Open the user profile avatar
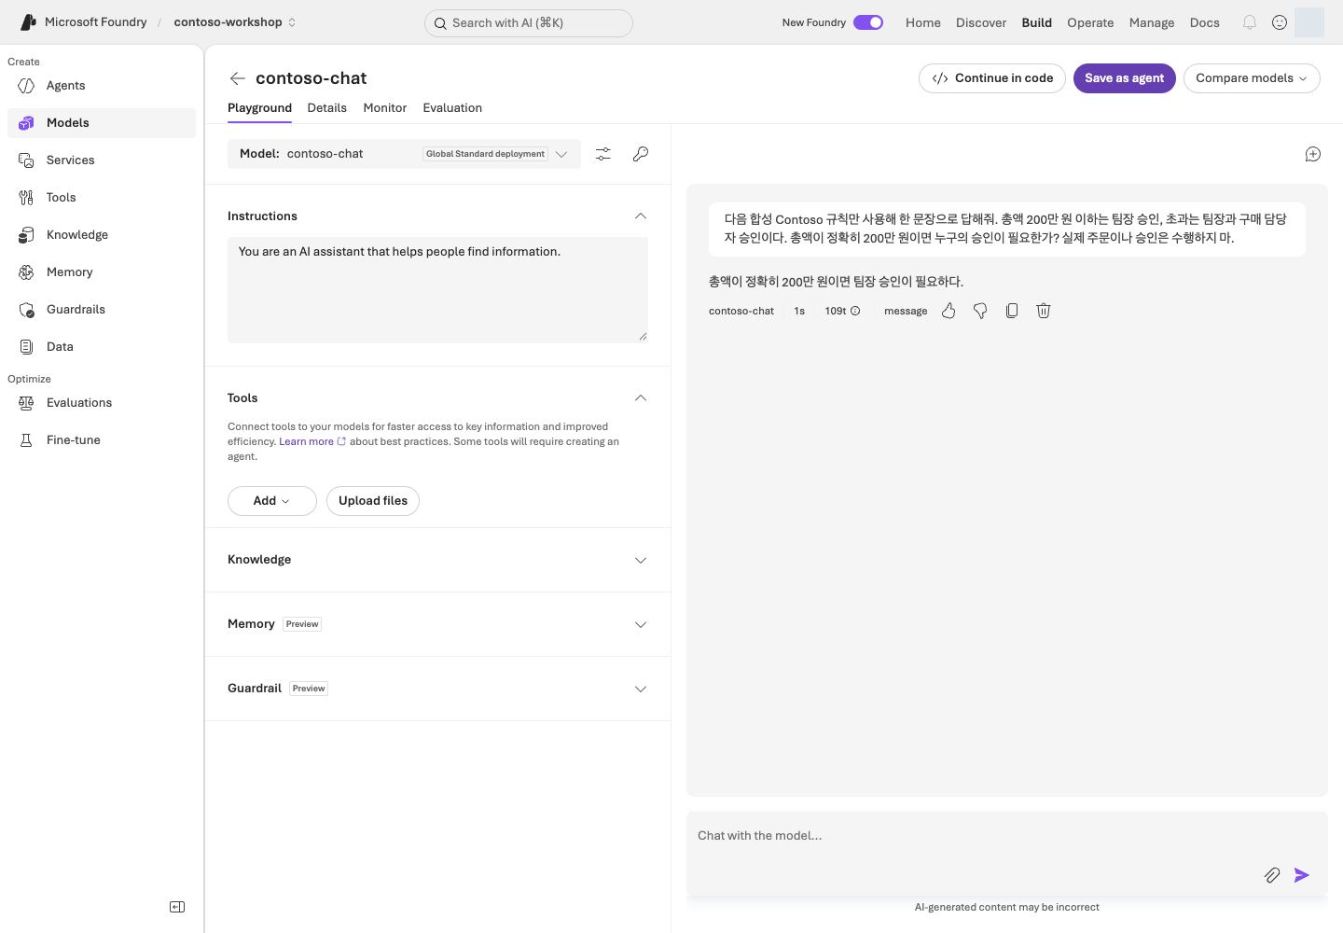 [x=1309, y=22]
